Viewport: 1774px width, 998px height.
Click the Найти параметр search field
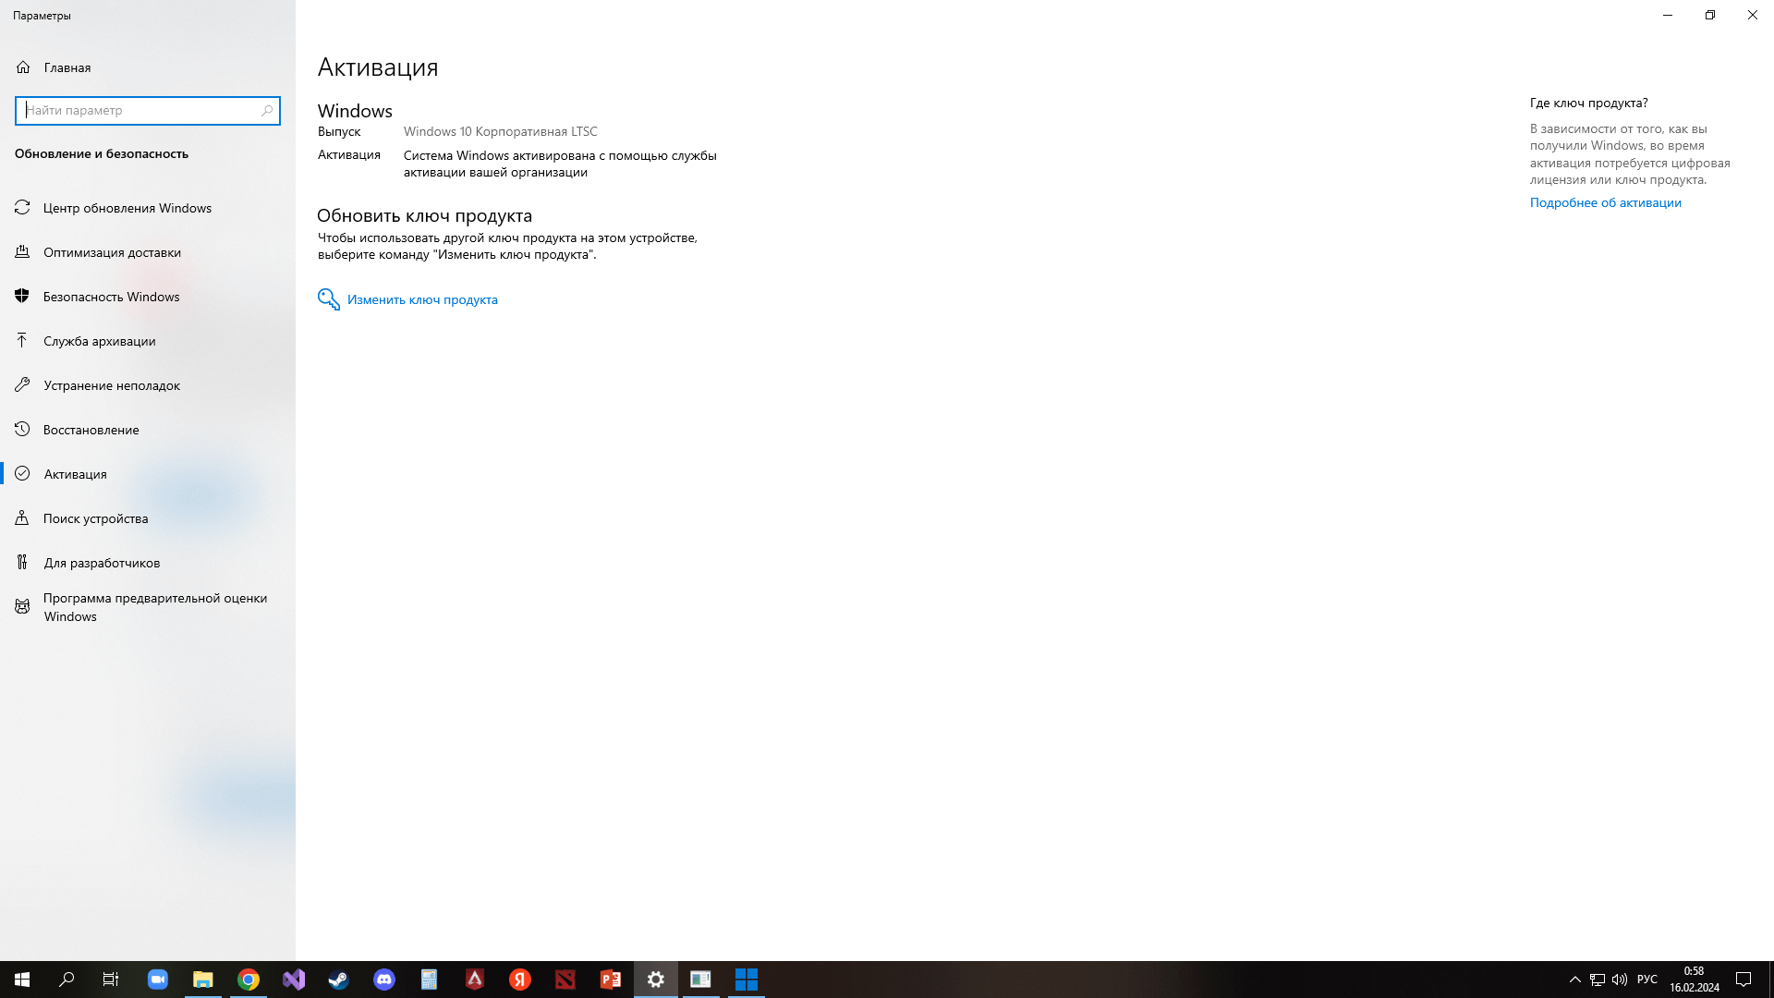pos(148,110)
